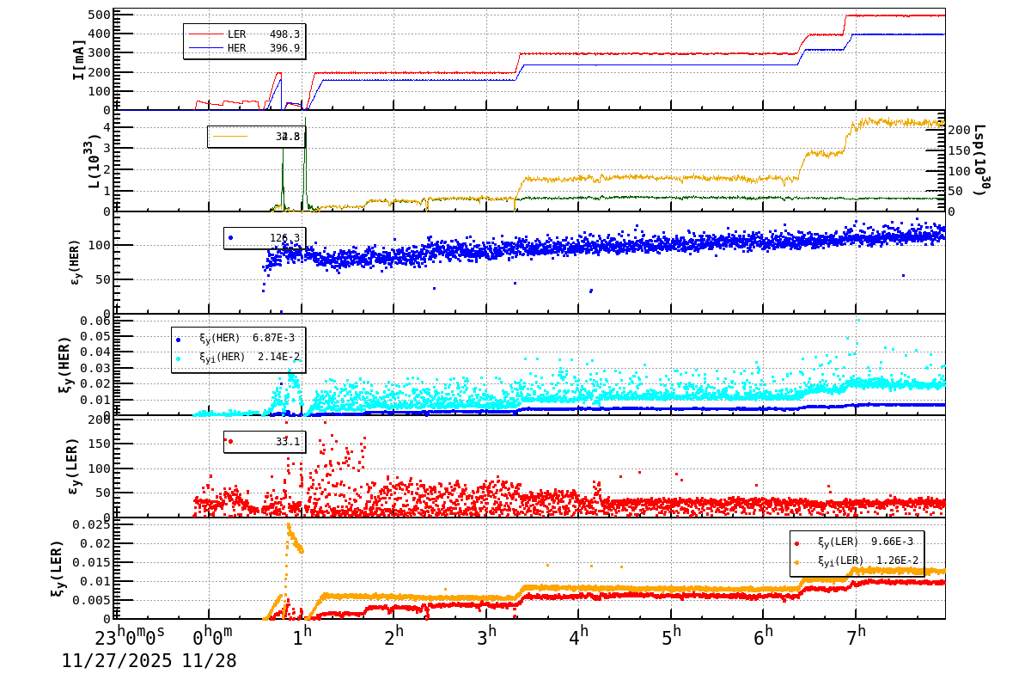Click the 2h time axis tick label
Image resolution: width=1031 pixels, height=686 pixels.
point(393,638)
